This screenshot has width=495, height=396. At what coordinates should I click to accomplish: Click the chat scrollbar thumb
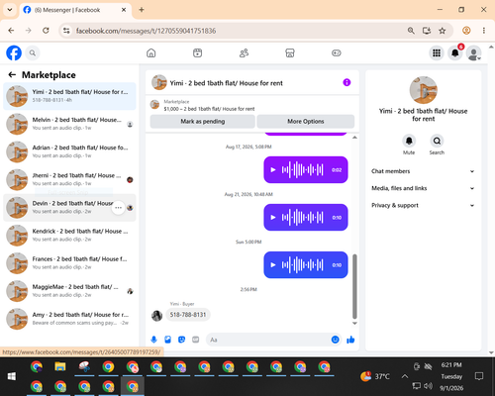point(354,286)
